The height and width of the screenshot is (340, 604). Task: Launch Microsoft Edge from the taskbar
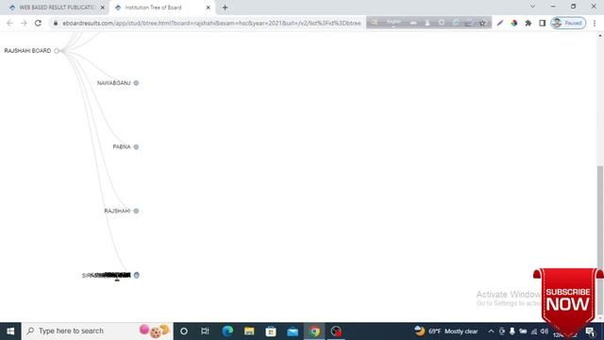coord(227,331)
